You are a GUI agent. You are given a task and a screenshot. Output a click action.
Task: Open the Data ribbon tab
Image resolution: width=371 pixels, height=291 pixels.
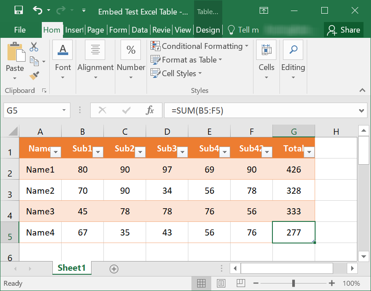click(x=140, y=30)
